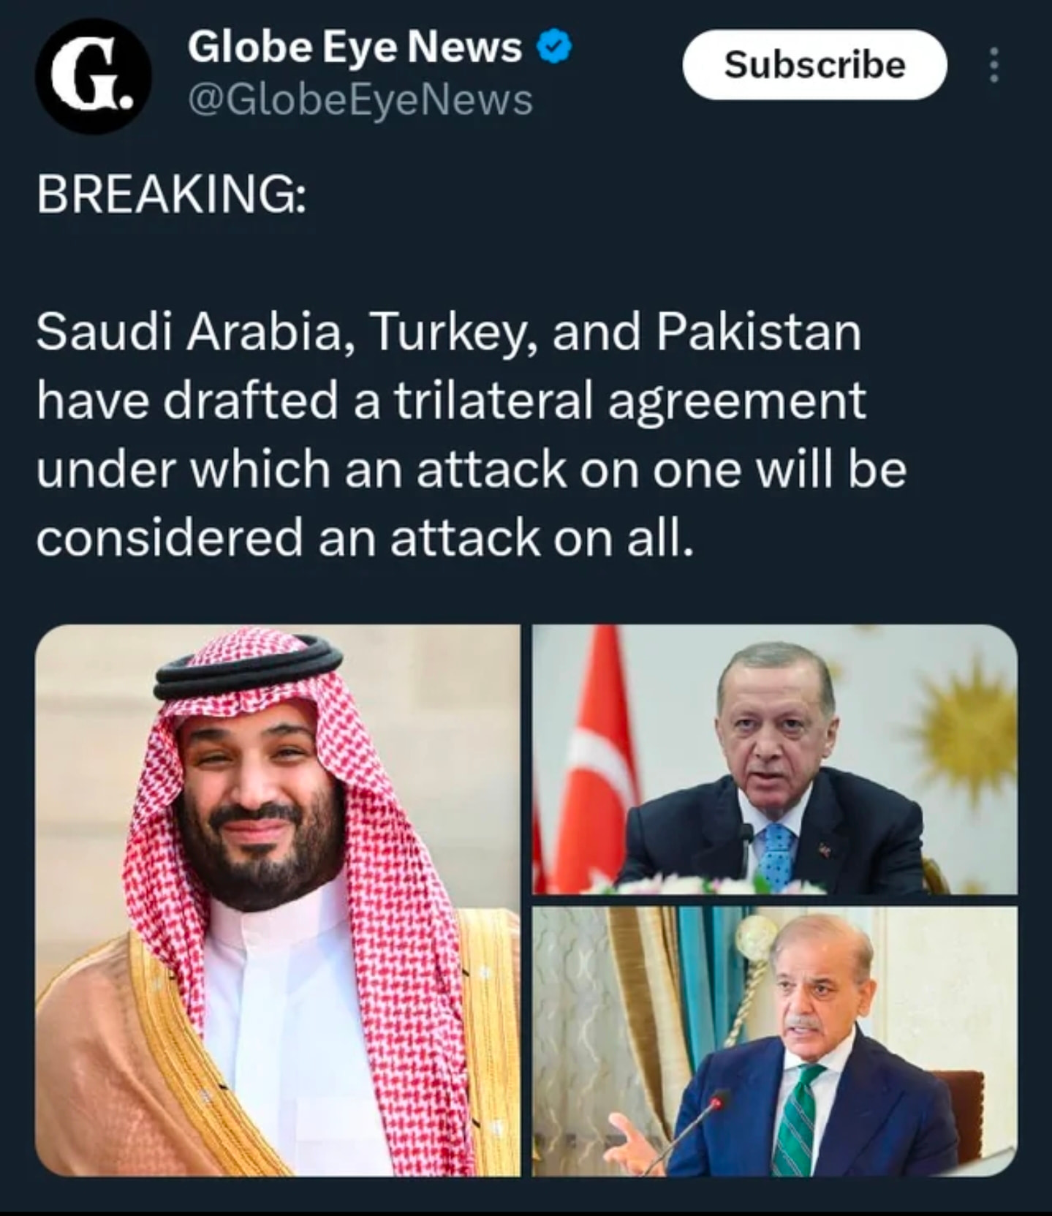Open the bottom-right photo with the microphone
This screenshot has width=1052, height=1216.
point(774,1041)
